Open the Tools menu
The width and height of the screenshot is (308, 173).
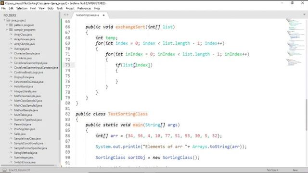click(x=60, y=9)
